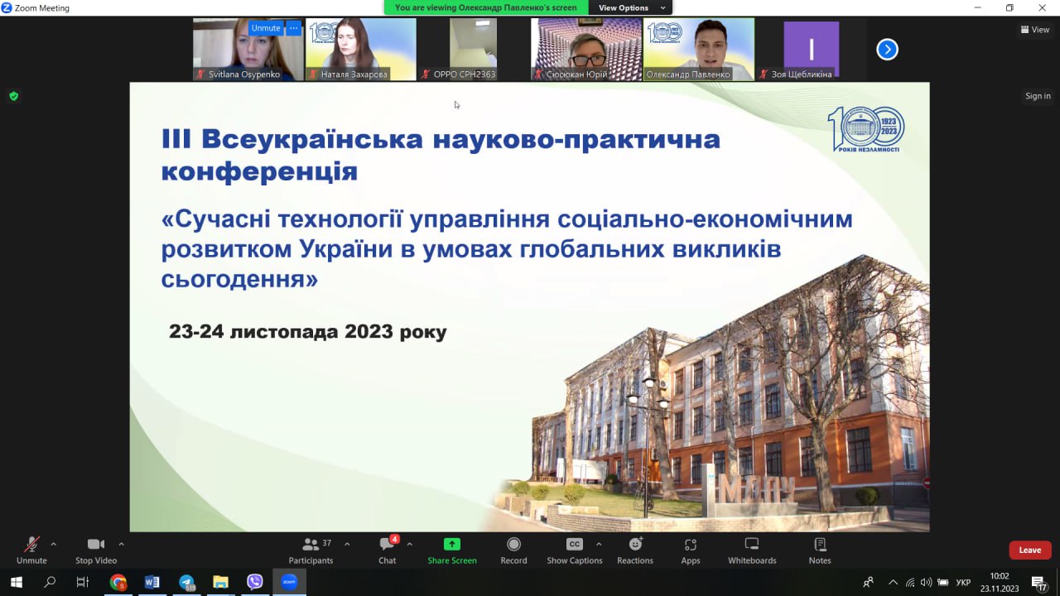Open Whiteboards
1060x596 pixels.
[752, 550]
